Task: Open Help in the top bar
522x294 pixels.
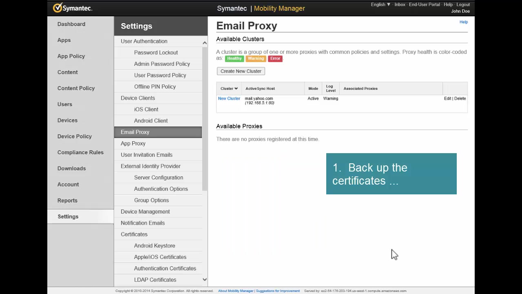Action: pyautogui.click(x=448, y=4)
